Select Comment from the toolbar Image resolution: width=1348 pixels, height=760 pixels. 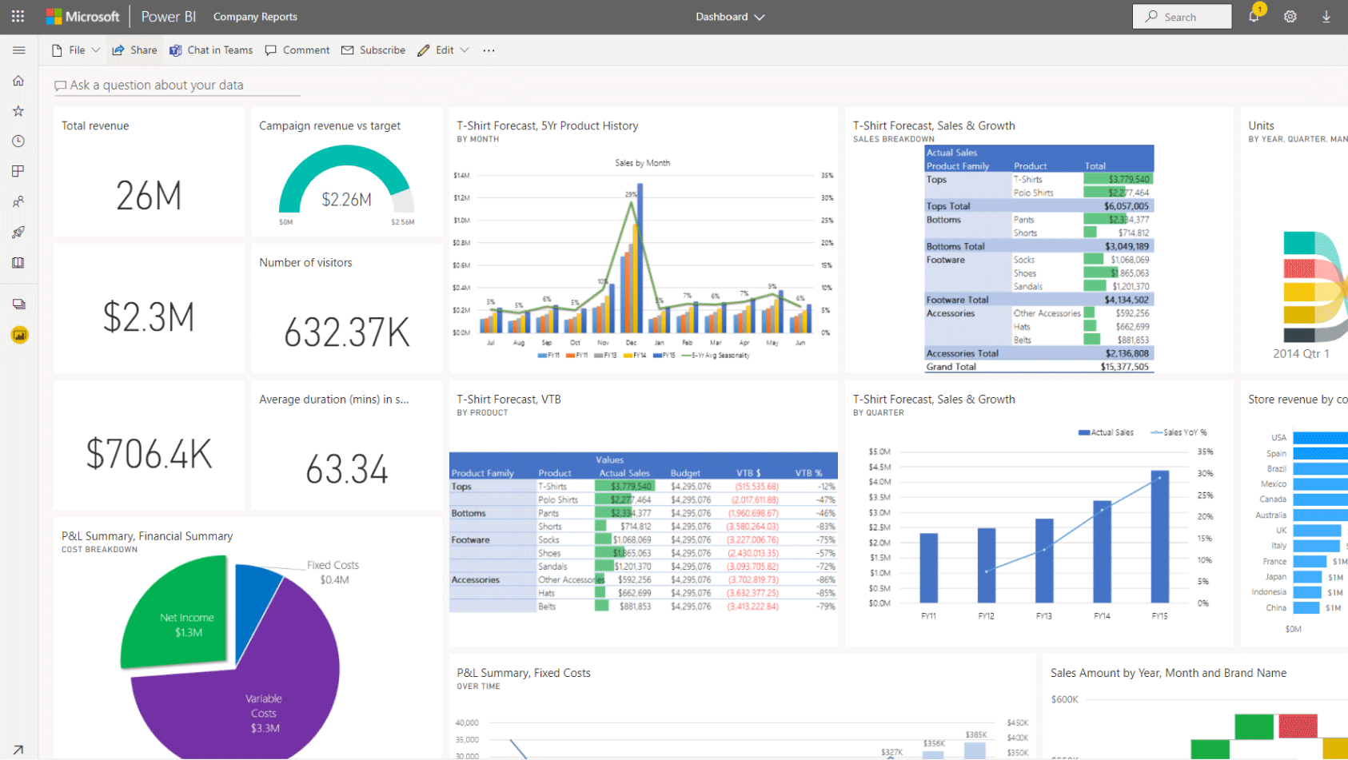pyautogui.click(x=297, y=50)
